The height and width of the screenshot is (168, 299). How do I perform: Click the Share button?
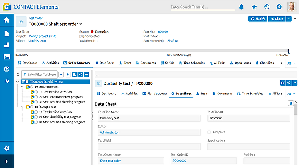277,19
